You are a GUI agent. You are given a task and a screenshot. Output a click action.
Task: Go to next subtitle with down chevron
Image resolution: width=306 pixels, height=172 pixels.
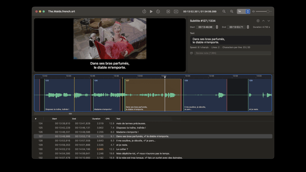(269, 21)
